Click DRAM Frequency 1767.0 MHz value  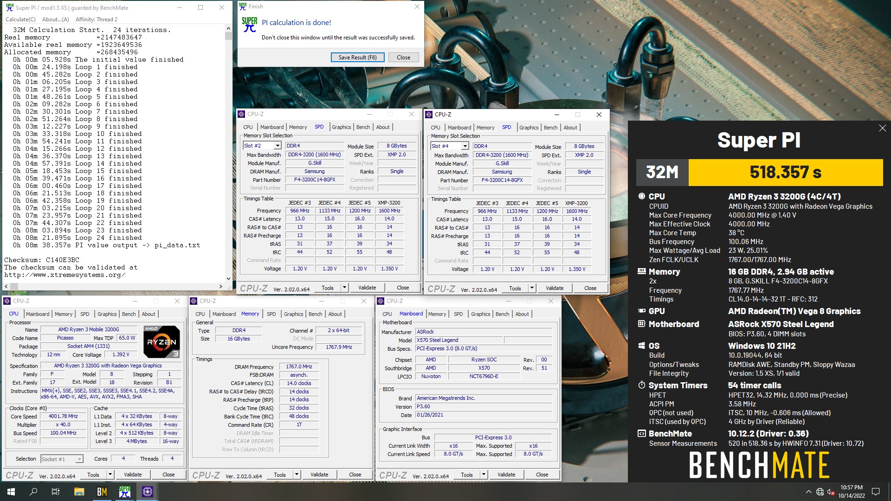tap(299, 366)
